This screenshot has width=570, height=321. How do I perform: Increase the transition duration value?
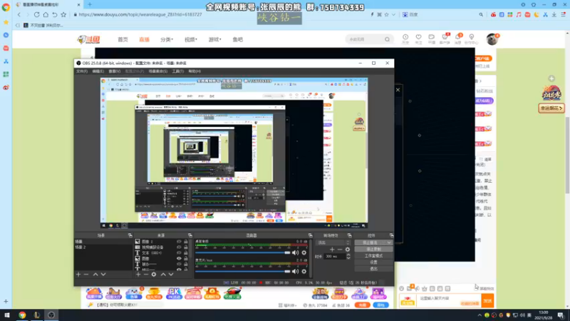tap(348, 255)
